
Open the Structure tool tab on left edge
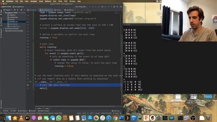(x=1, y=22)
